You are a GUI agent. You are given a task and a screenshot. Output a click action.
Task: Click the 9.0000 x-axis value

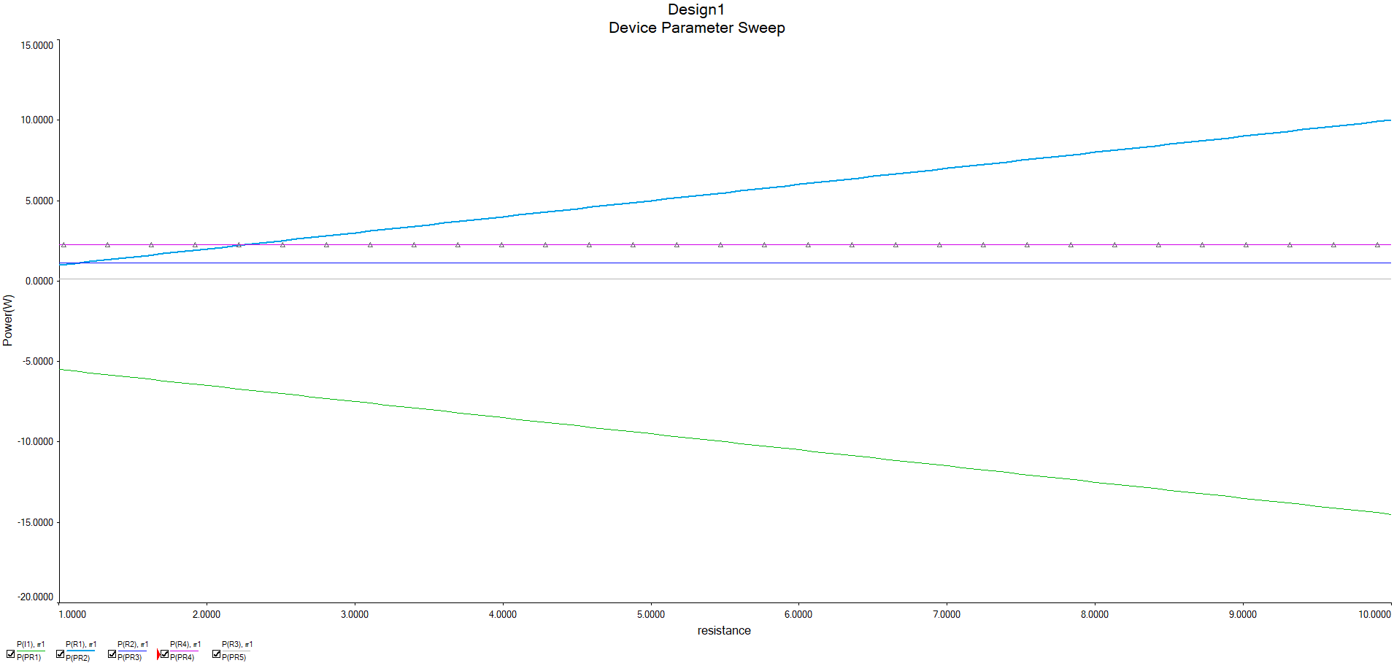pos(1243,614)
